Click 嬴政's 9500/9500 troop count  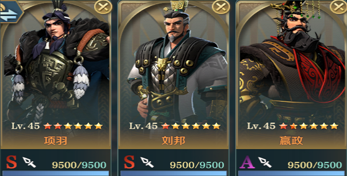point(314,165)
